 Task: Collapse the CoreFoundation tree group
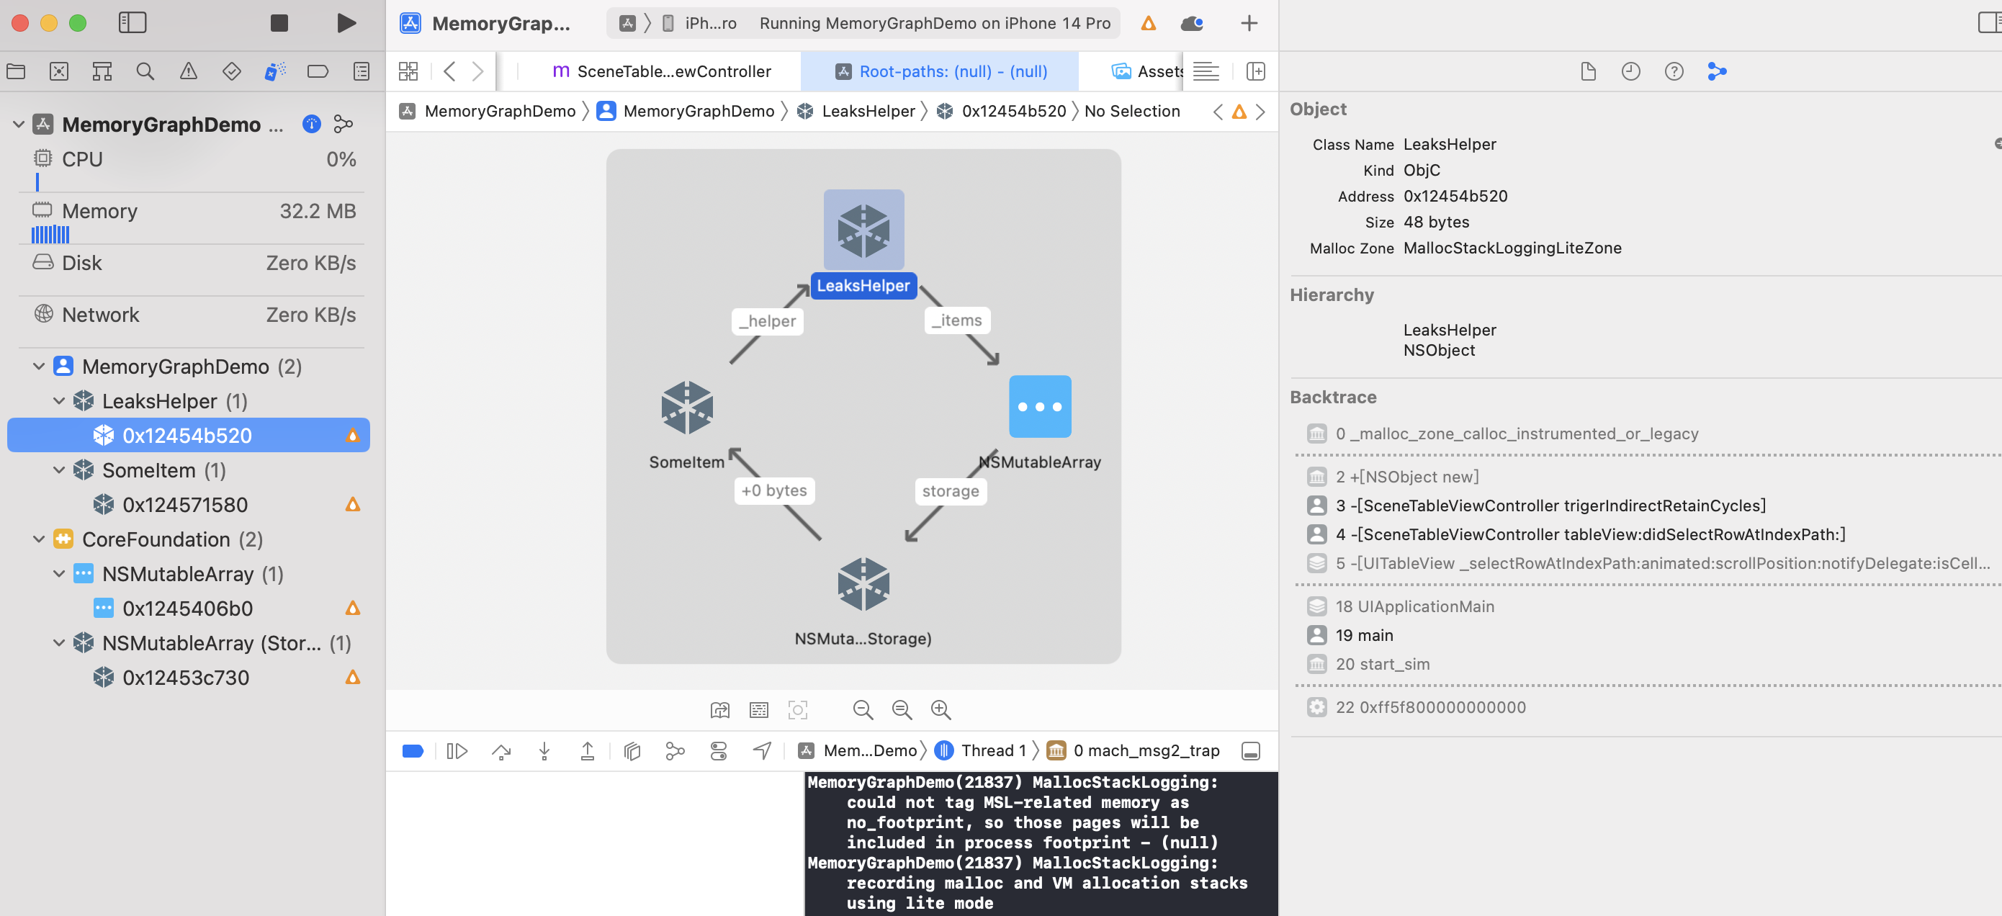point(39,539)
